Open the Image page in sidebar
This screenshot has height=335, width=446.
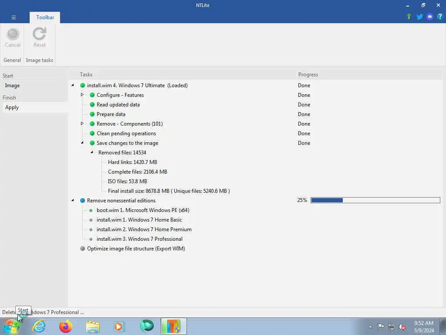(12, 85)
